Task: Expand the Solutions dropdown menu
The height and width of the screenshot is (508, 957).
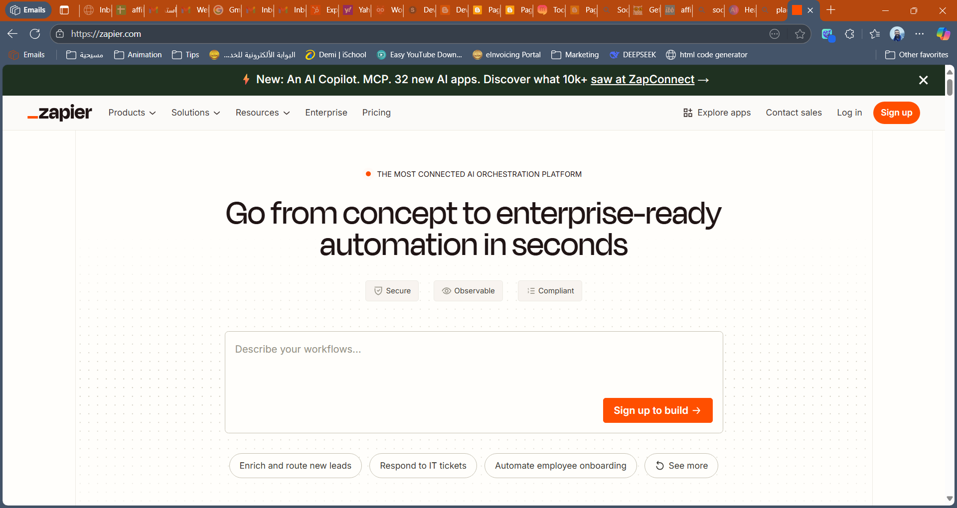Action: click(195, 113)
